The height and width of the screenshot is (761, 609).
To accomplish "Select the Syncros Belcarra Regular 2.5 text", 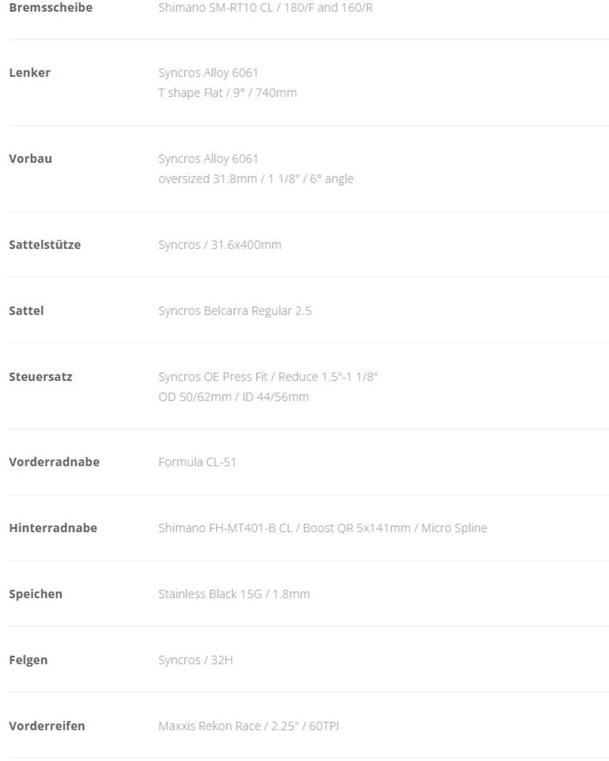I will tap(235, 311).
